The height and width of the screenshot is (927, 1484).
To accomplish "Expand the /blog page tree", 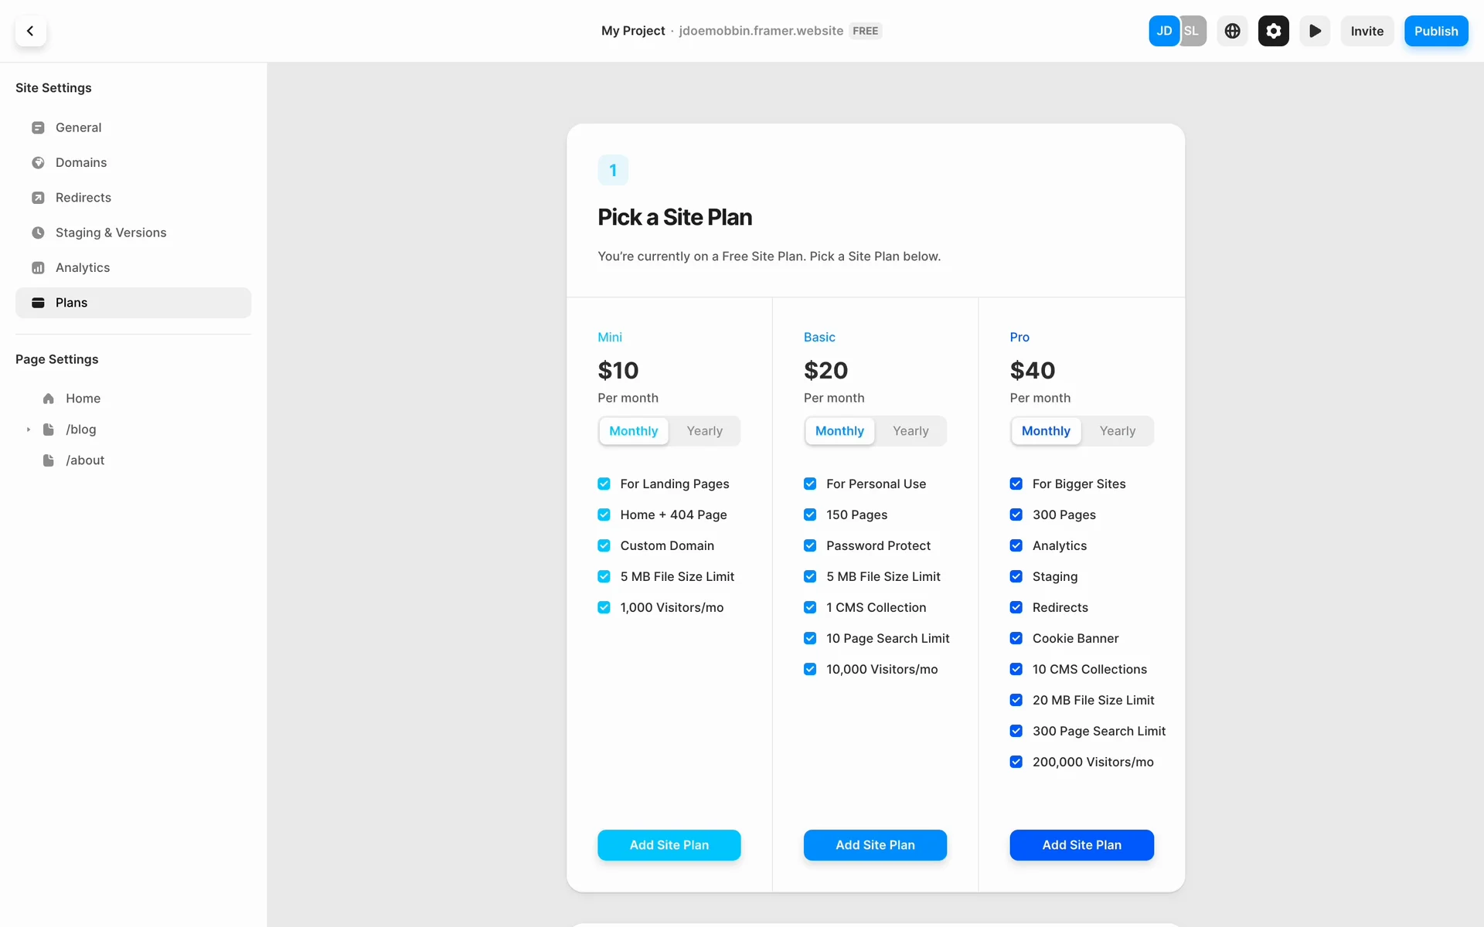I will pos(29,430).
